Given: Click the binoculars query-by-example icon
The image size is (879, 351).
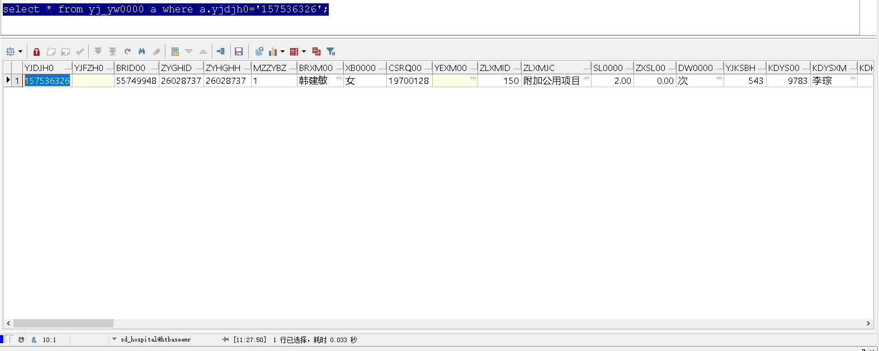Looking at the screenshot, I should pyautogui.click(x=142, y=51).
